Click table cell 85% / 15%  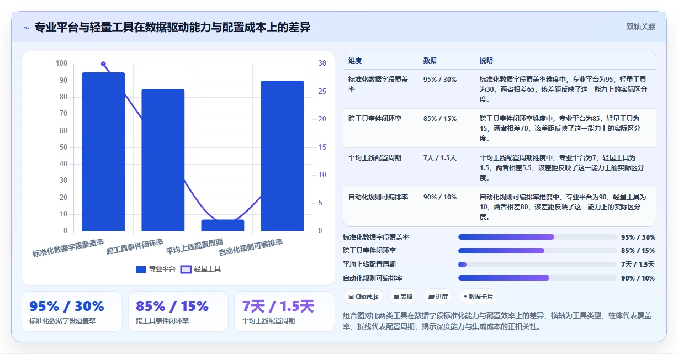(440, 119)
